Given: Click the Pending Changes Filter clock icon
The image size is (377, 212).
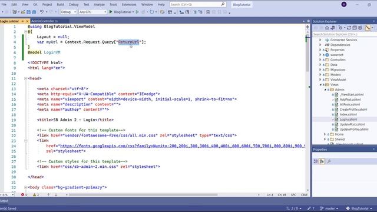Looking at the screenshot, I should (x=340, y=28).
